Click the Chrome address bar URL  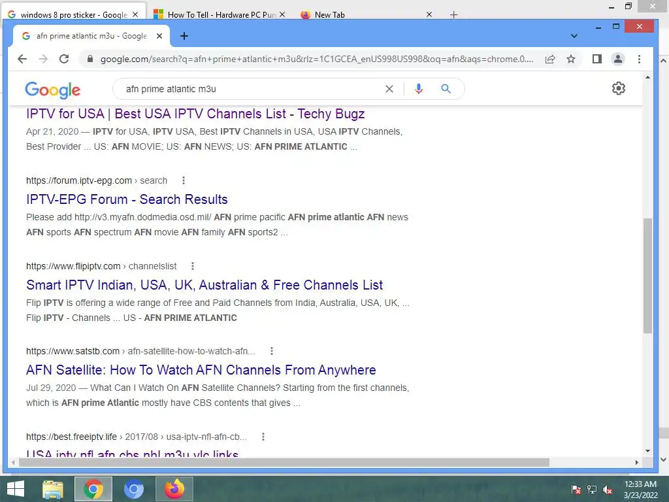pyautogui.click(x=317, y=59)
